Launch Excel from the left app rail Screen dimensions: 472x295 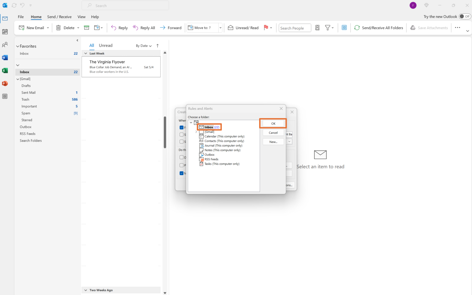tap(5, 70)
